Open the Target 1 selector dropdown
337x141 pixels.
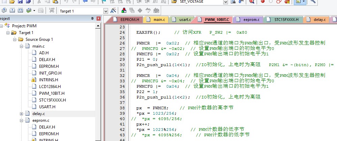pyautogui.click(x=106, y=11)
